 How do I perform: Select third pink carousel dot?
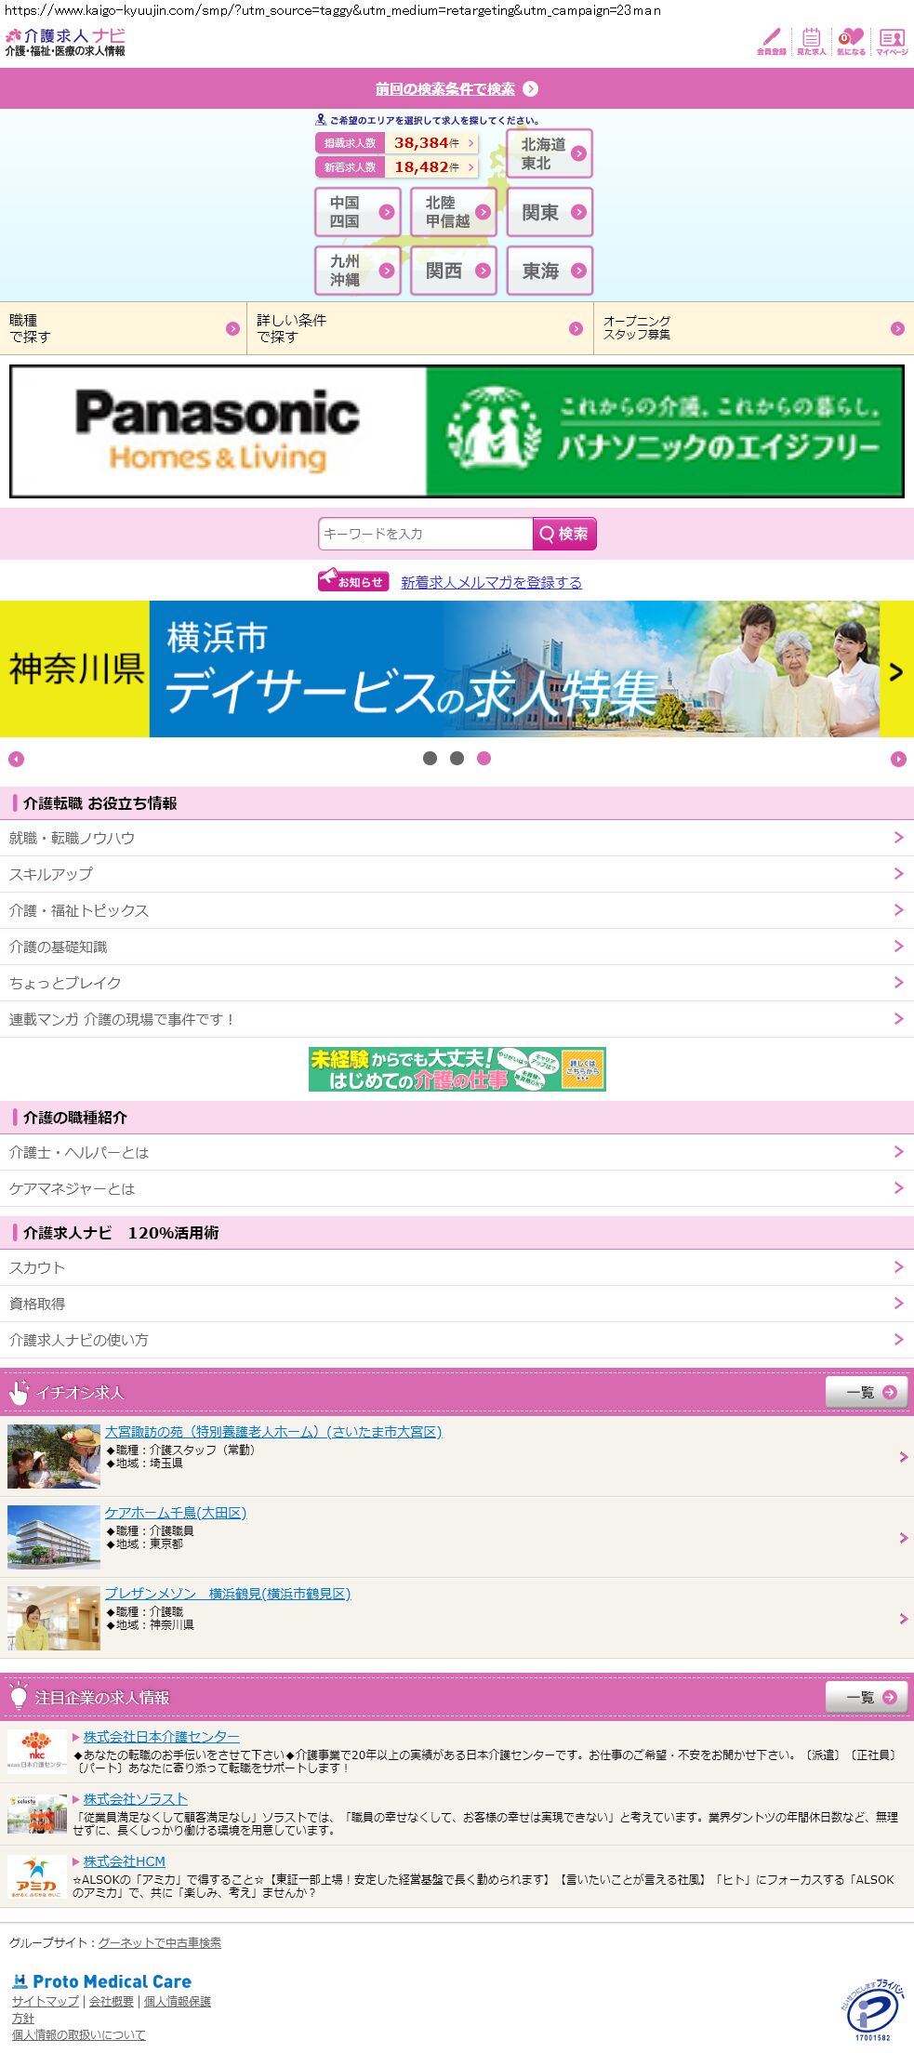click(x=483, y=759)
